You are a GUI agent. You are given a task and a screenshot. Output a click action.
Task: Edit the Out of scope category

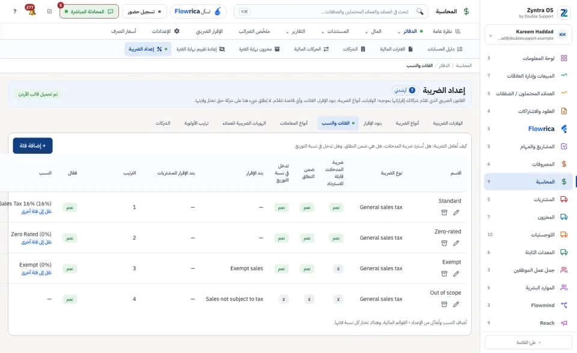click(x=456, y=304)
